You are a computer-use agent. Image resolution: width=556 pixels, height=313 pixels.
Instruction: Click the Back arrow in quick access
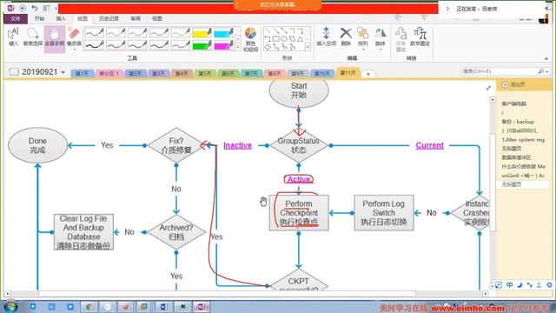(23, 8)
